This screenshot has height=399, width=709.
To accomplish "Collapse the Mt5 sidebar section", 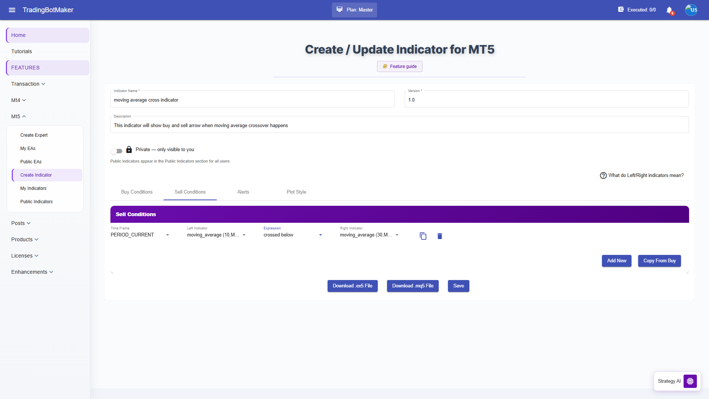I will pos(18,116).
